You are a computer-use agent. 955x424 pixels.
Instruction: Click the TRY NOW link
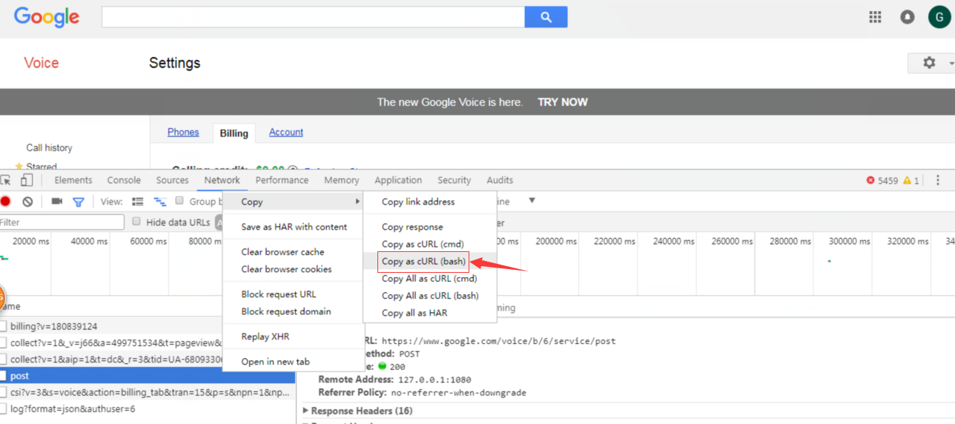[563, 102]
